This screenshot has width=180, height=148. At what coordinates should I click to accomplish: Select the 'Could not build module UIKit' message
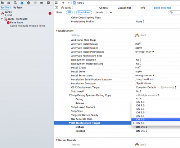[28, 26]
